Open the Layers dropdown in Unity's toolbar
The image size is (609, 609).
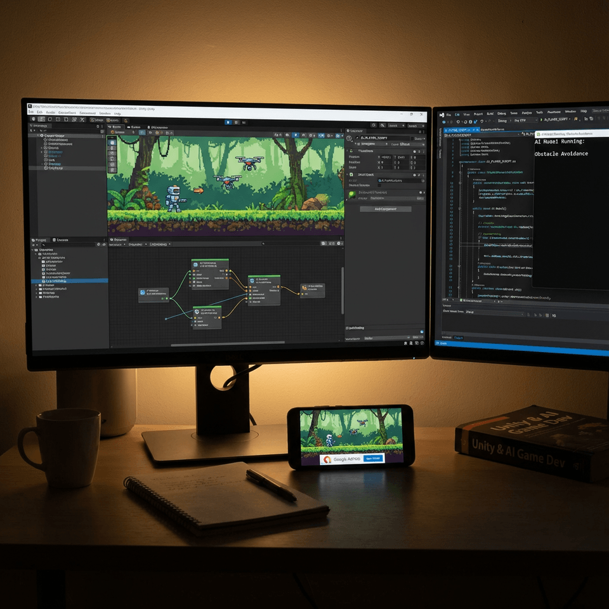[x=396, y=126]
